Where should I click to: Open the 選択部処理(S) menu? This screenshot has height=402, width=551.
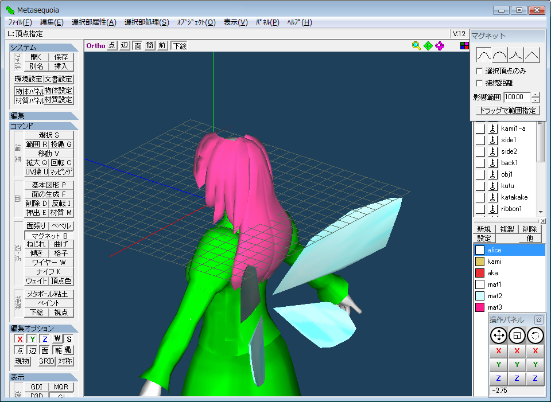[146, 22]
